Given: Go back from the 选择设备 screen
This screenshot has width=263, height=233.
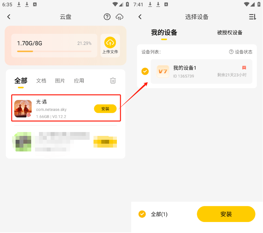Looking at the screenshot, I should pos(140,17).
